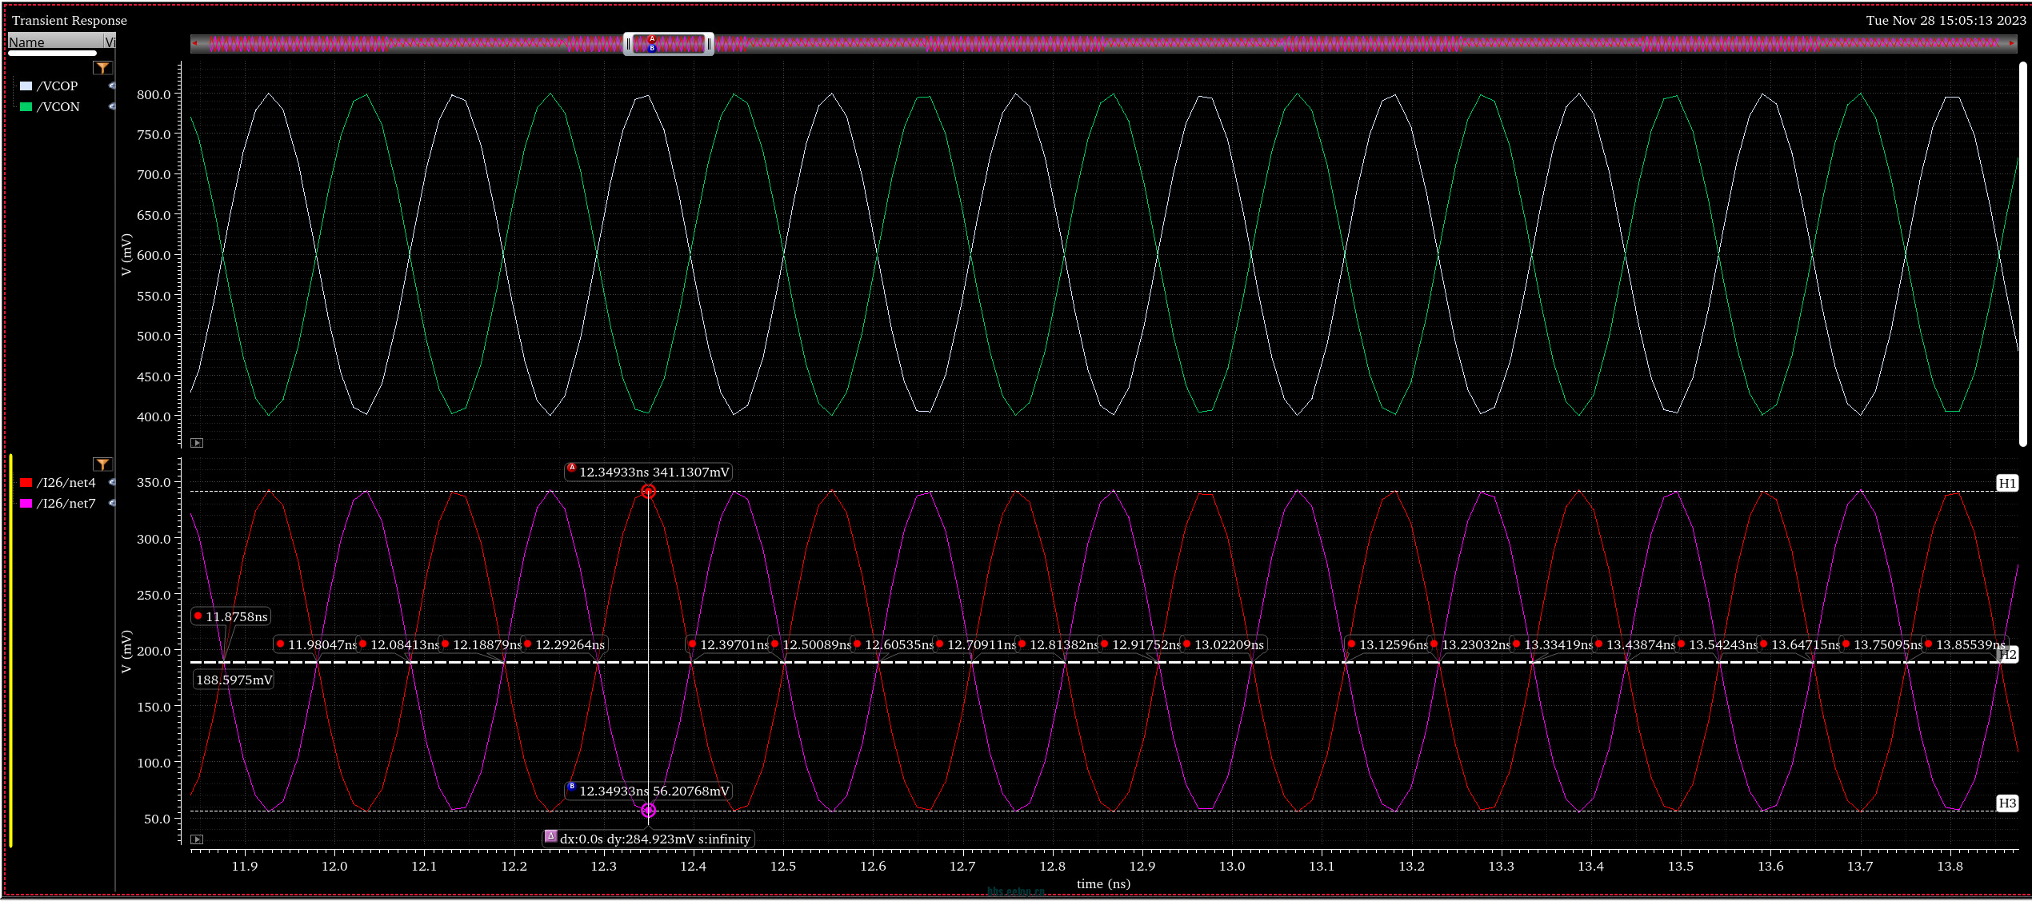Click the left handle of zoom window slider
This screenshot has height=901, width=2032.
[628, 44]
